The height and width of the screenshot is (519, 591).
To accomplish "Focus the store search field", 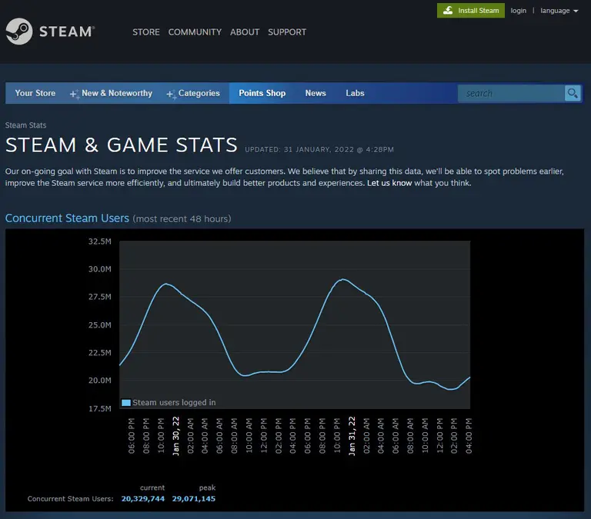I will tap(511, 93).
